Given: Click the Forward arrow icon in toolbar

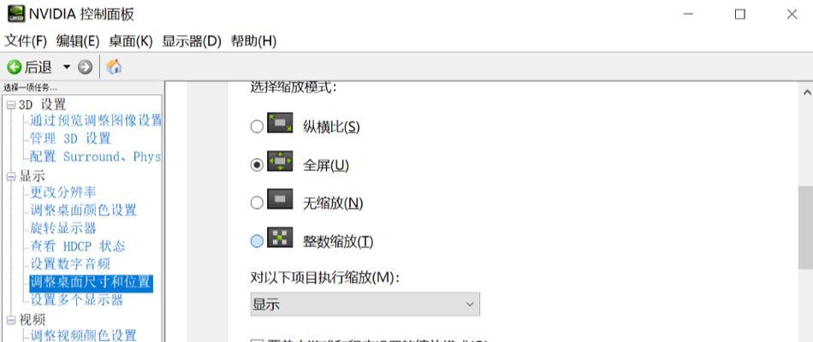Looking at the screenshot, I should tap(85, 67).
